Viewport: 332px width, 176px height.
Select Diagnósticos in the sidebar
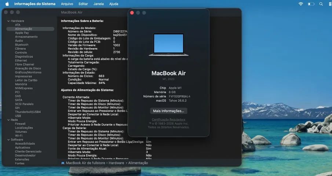(x=24, y=56)
